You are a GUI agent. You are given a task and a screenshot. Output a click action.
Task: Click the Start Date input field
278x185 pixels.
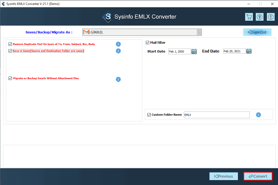coord(179,51)
